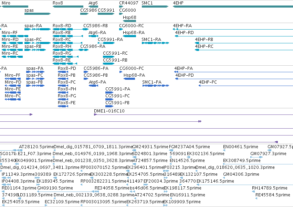Select EST RE45584.5prime
293x207 pixels.
[257, 198]
